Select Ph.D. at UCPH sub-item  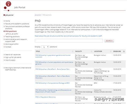pyautogui.click(x=13, y=34)
